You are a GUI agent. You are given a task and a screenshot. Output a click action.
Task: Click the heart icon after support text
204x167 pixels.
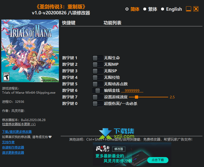coord(50,137)
